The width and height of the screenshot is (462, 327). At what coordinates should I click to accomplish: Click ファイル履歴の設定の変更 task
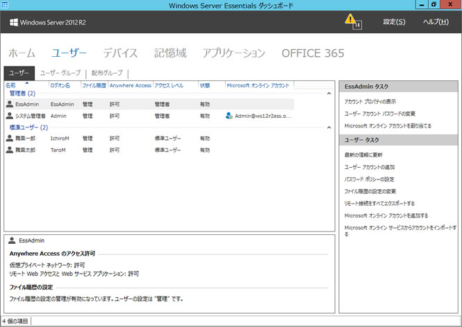370,191
